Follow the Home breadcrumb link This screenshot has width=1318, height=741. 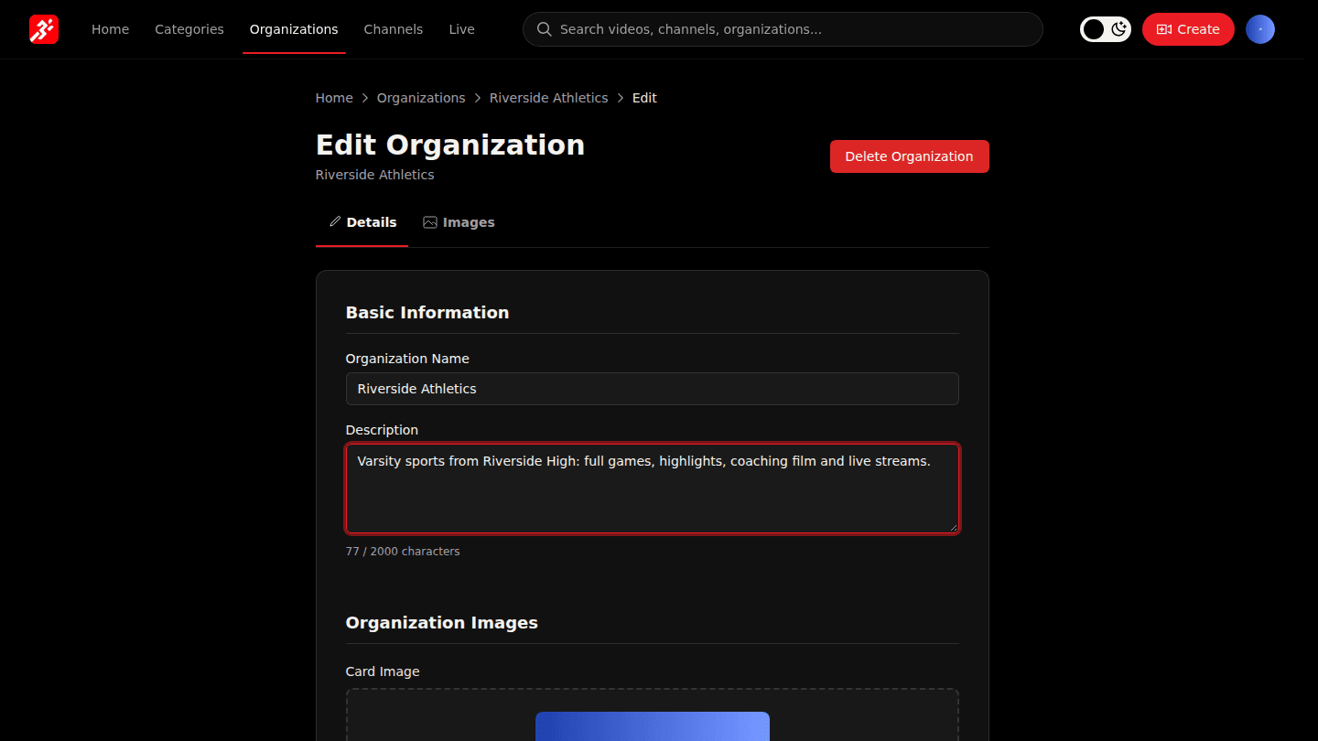click(334, 98)
